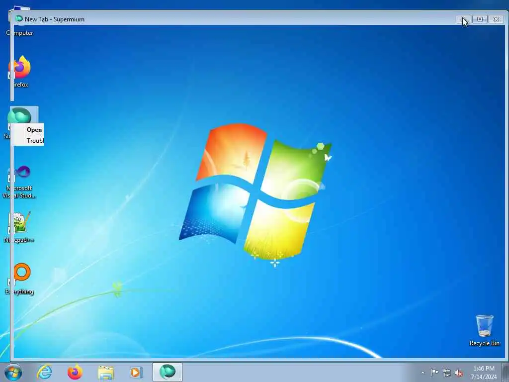Choose the Troubleshoot context menu entry
The height and width of the screenshot is (382, 509).
pyautogui.click(x=35, y=141)
